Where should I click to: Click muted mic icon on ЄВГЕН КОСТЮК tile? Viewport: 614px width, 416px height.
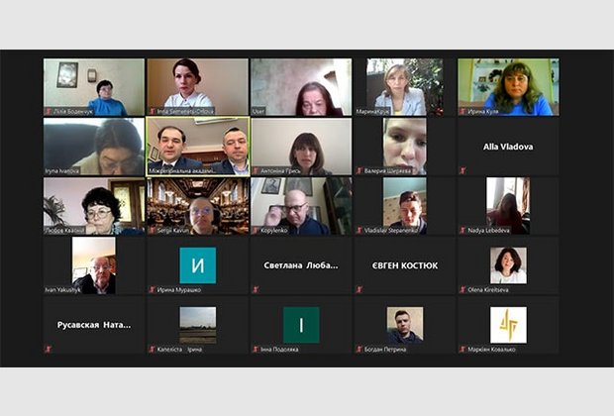359,290
